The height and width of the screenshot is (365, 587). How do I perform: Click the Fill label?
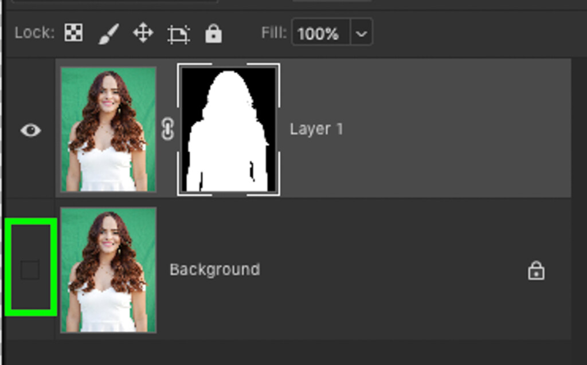click(x=274, y=33)
